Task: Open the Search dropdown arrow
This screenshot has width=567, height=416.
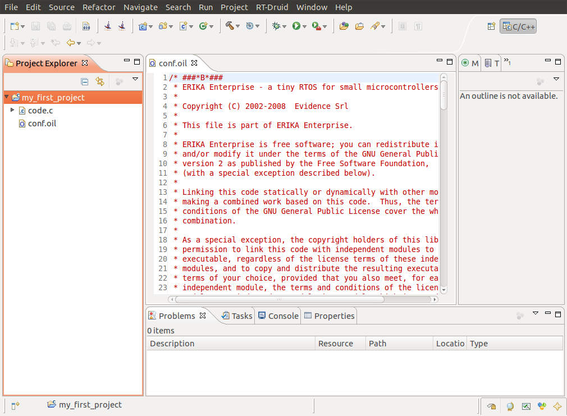Action: [x=383, y=27]
